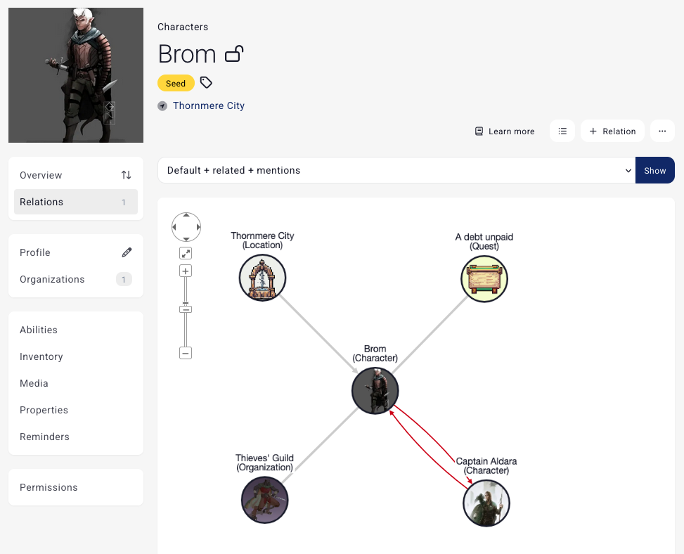The height and width of the screenshot is (554, 684).
Task: Expand the relations graph to fullscreen
Action: point(186,252)
